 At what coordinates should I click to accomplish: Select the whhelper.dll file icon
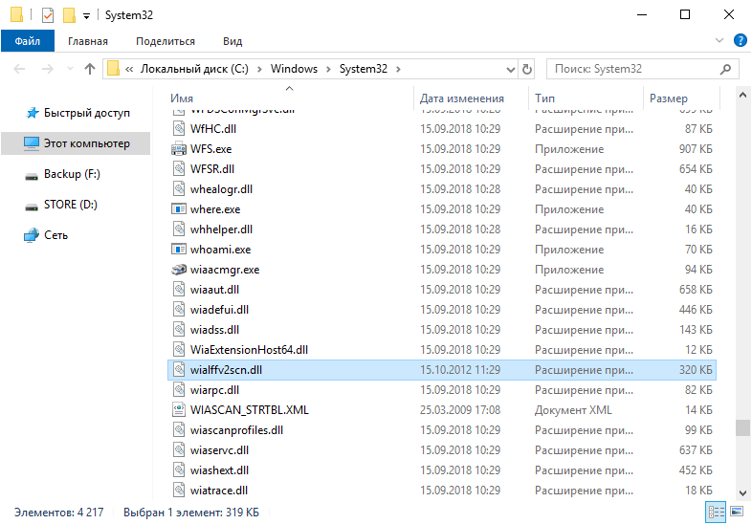pyautogui.click(x=179, y=229)
